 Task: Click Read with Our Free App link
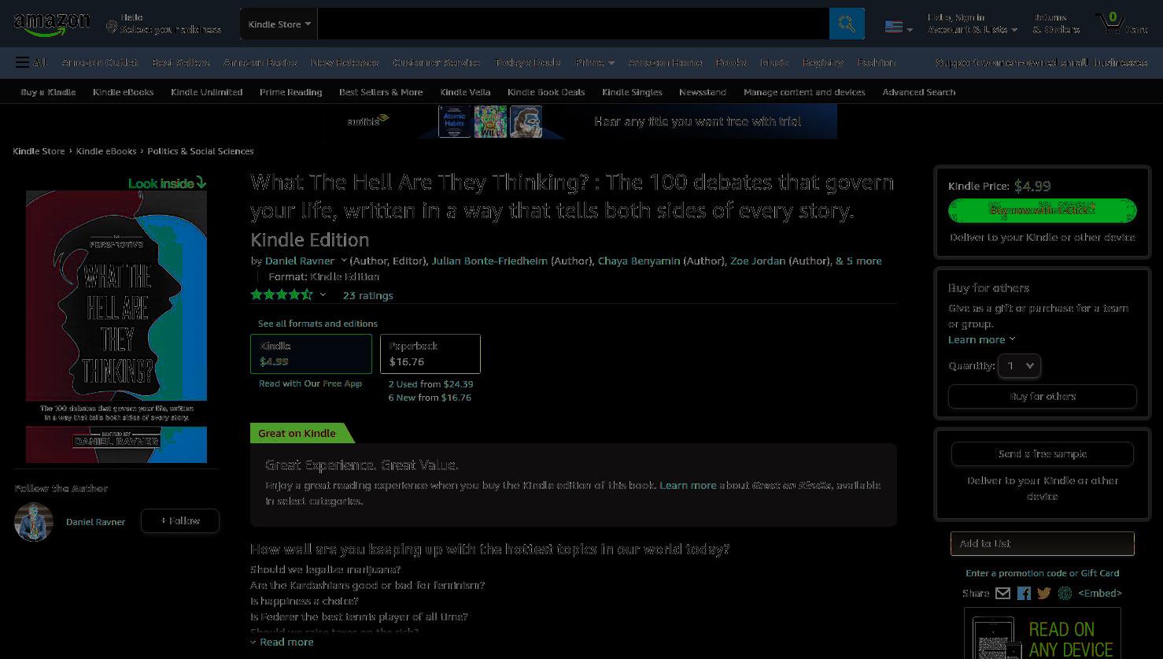[310, 383]
